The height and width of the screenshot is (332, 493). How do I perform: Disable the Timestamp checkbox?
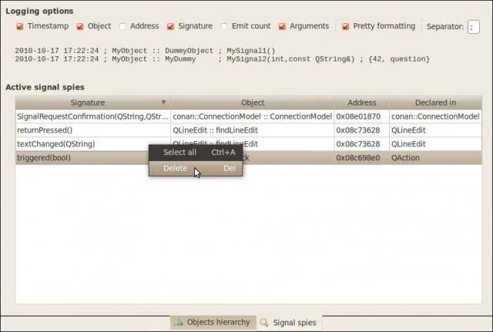[20, 26]
